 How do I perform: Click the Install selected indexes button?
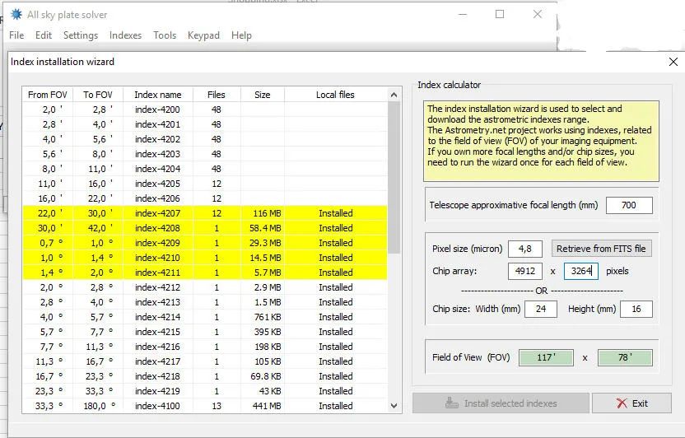pos(501,403)
